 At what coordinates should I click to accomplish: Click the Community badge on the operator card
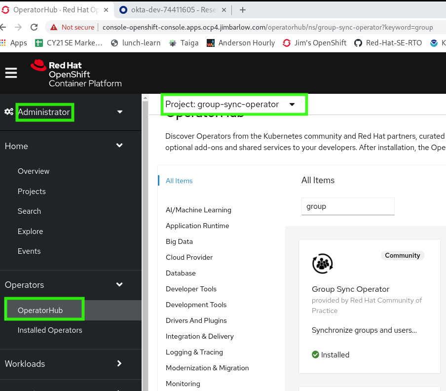403,256
